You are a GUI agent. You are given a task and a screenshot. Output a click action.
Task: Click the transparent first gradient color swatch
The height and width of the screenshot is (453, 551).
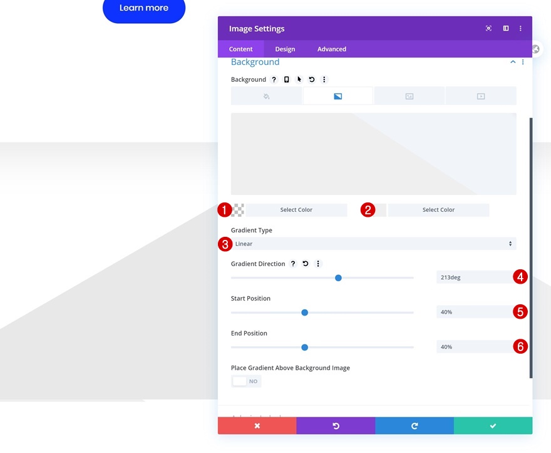click(x=239, y=210)
